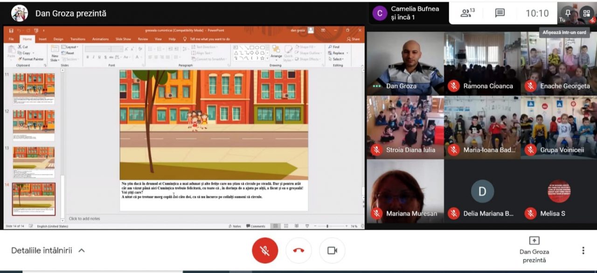Click the present screen icon above Dan Groza prezintă
597x273 pixels.
[534, 240]
